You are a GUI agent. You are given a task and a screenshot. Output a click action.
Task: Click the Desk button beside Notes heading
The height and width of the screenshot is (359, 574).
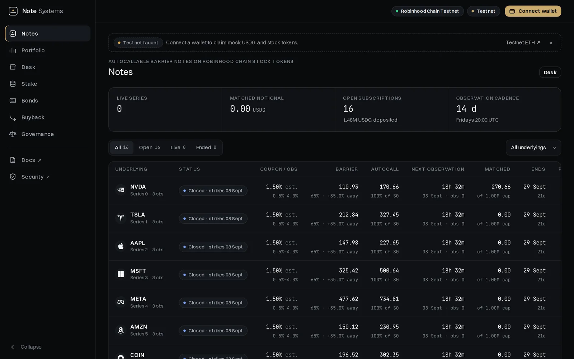(x=550, y=73)
